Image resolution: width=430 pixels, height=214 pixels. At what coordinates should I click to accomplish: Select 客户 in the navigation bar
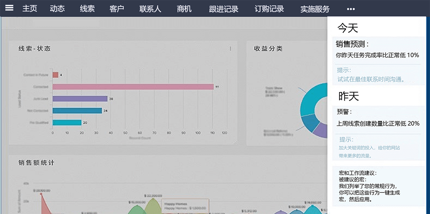(117, 9)
